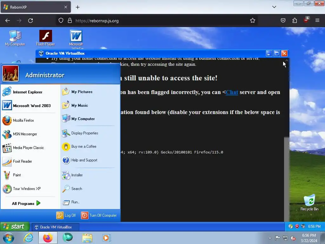Open the Firefox extensions puzzle icon
This screenshot has height=244, width=325.
tap(295, 21)
